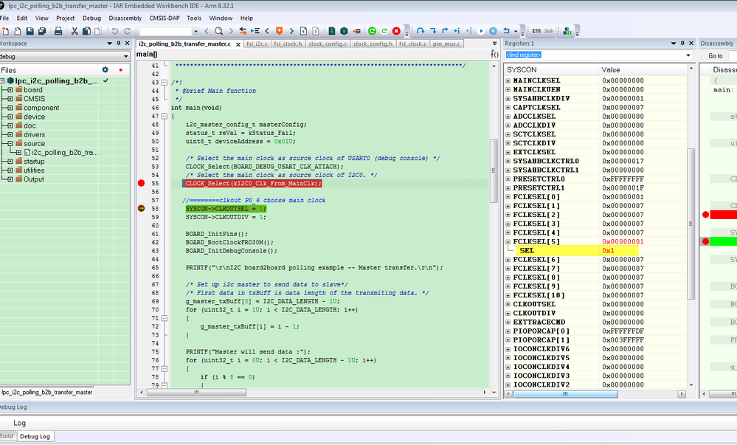Click the Workspace settings gear icon
The image size is (737, 445).
click(x=105, y=69)
